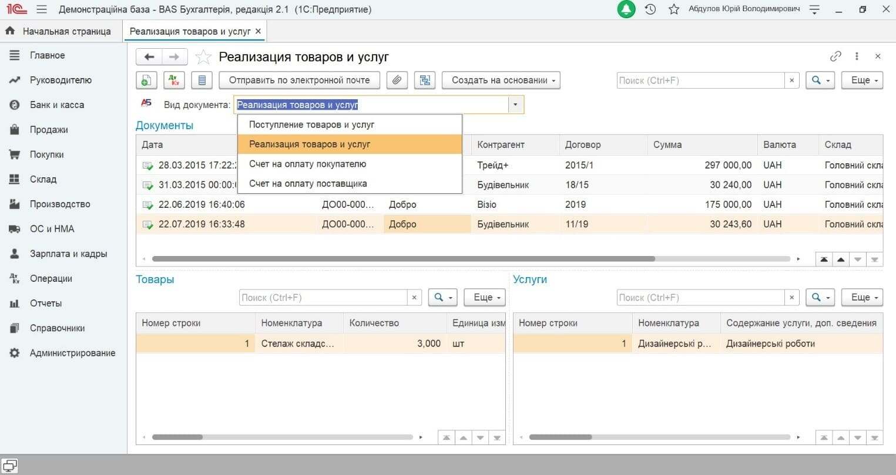This screenshot has width=896, height=475.
Task: Expand the Вид документа dropdown arrow
Action: (x=515, y=105)
